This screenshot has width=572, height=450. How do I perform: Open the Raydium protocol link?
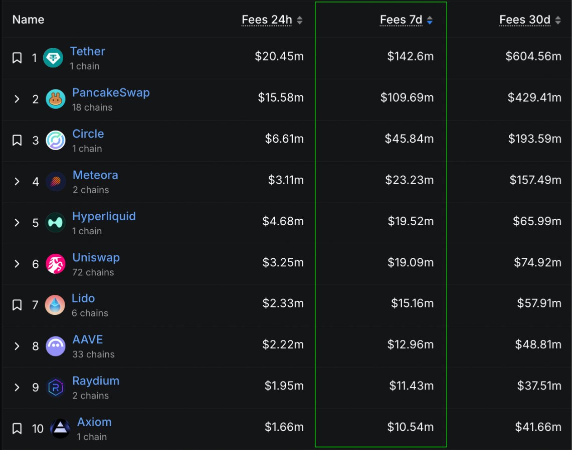point(96,381)
